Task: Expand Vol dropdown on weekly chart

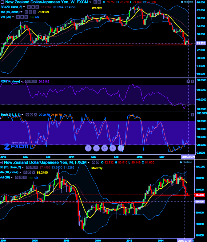Action: pos(13,17)
